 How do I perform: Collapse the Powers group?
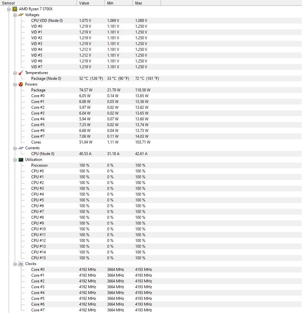pos(15,84)
